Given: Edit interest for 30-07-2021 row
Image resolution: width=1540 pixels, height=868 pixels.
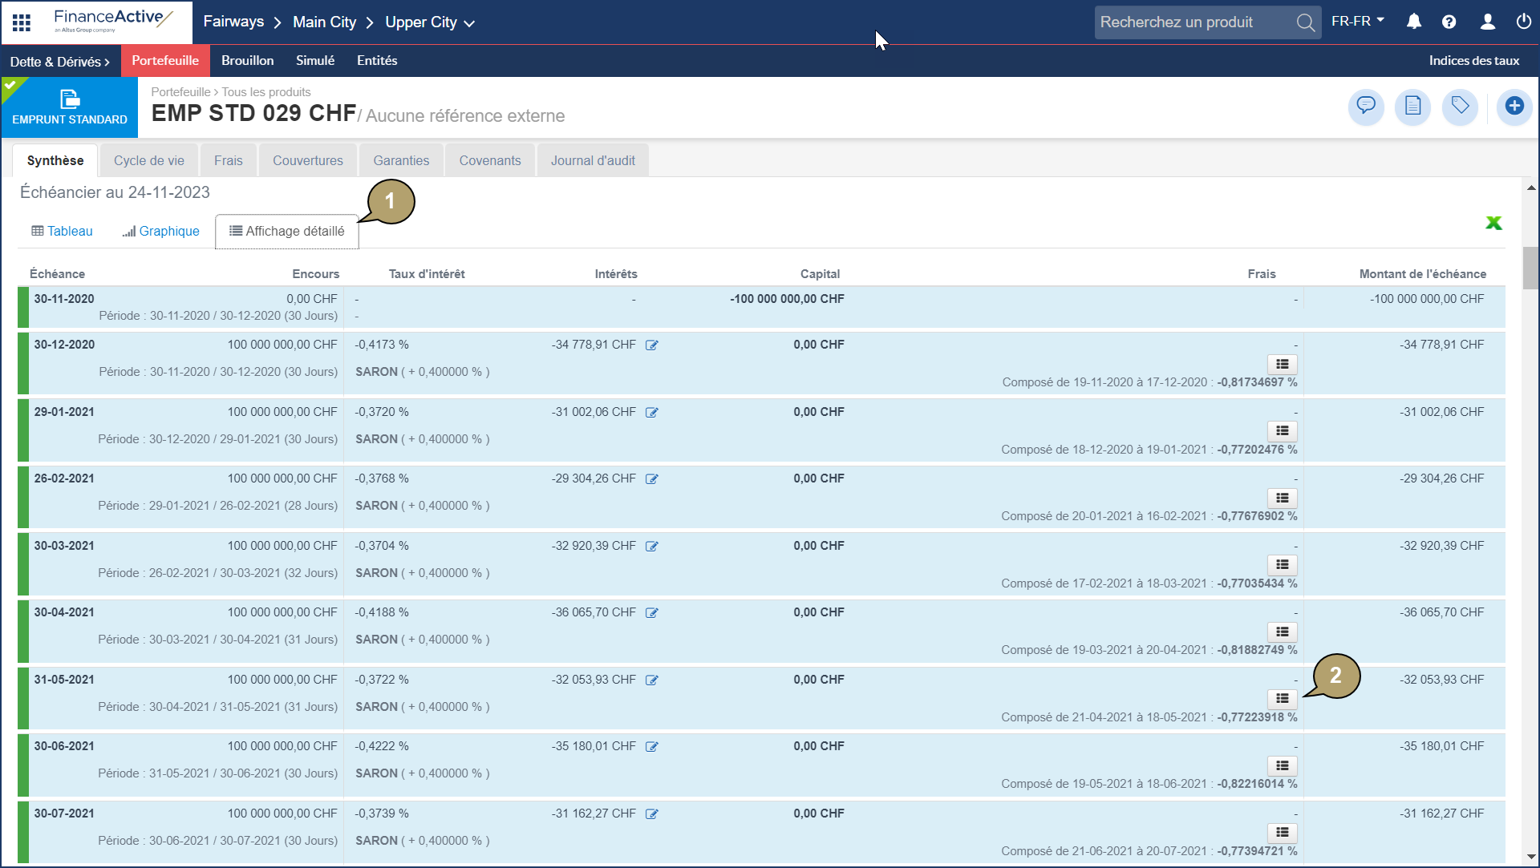Looking at the screenshot, I should [652, 814].
